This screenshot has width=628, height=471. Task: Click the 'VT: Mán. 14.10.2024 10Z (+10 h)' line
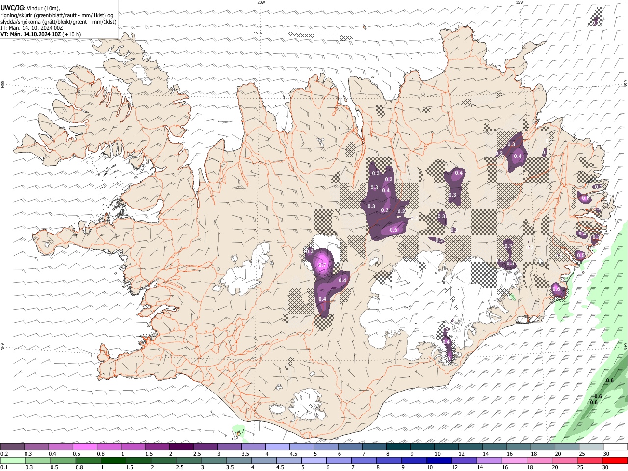coord(41,34)
